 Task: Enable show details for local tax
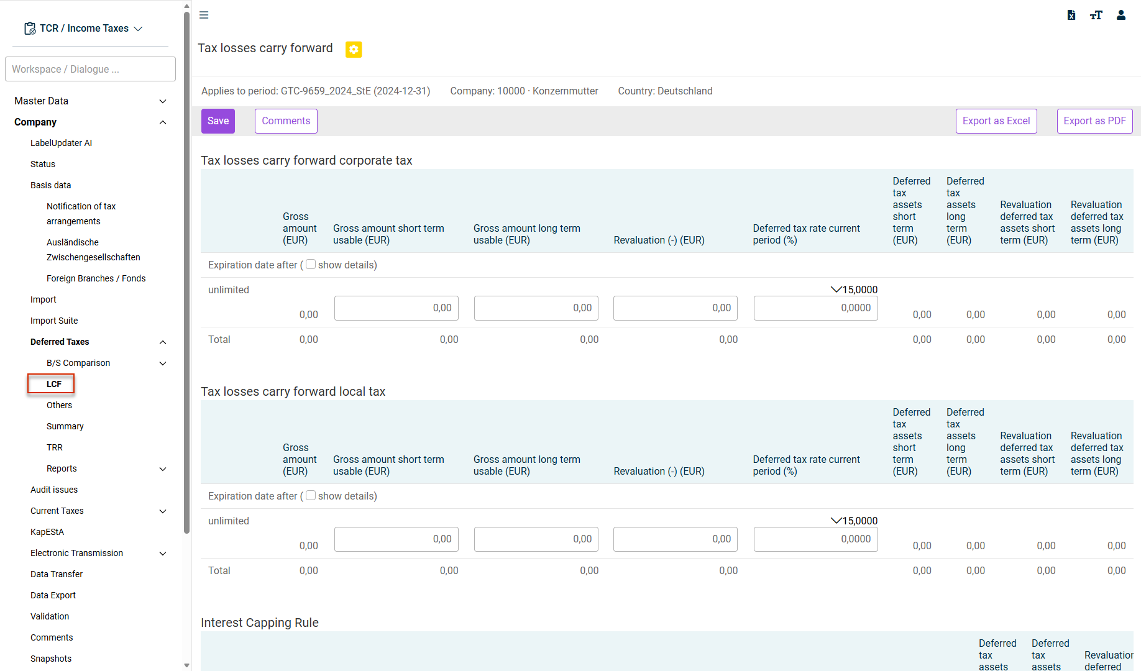(x=311, y=496)
